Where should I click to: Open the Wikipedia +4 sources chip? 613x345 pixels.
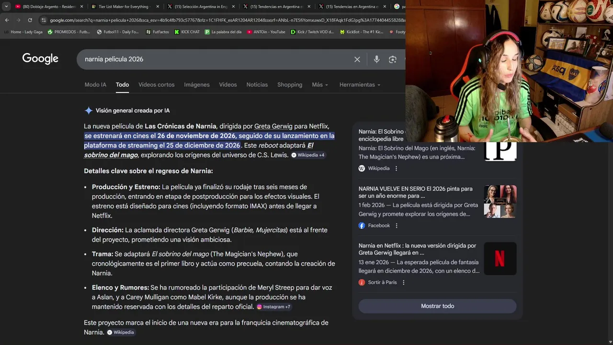click(x=308, y=155)
